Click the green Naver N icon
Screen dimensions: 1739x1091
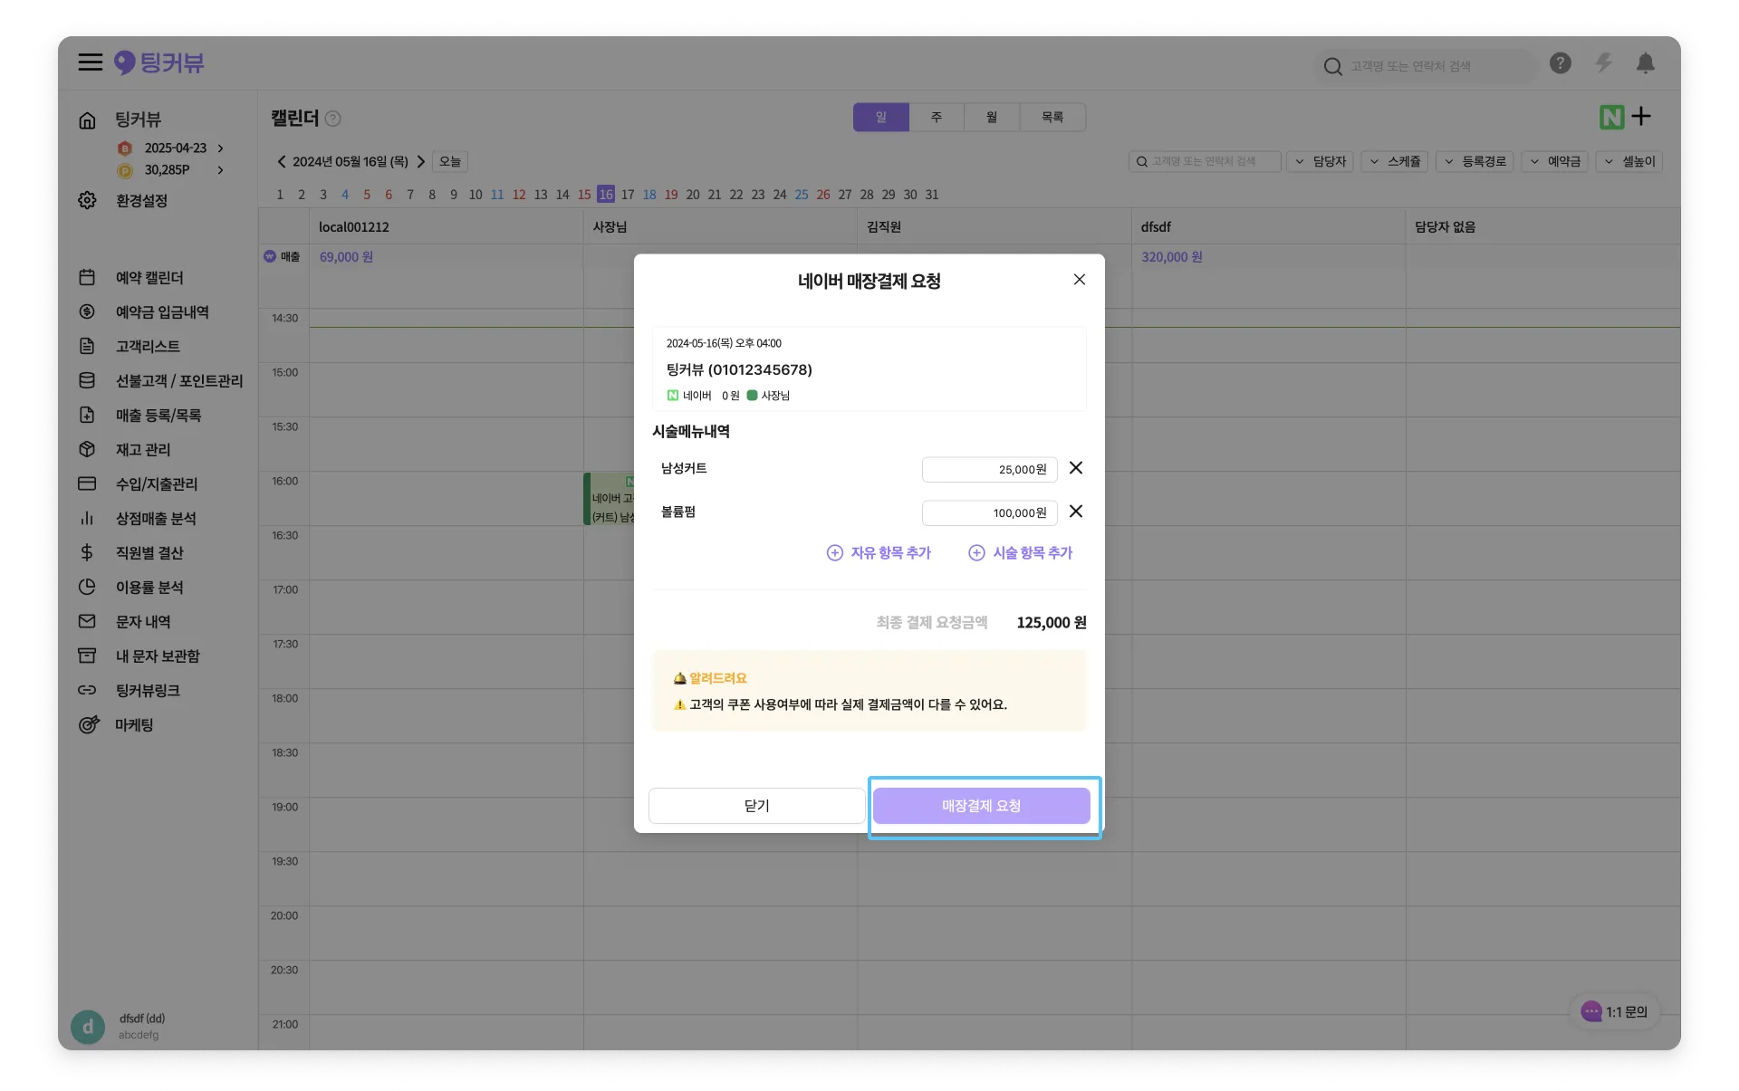pyautogui.click(x=1611, y=117)
